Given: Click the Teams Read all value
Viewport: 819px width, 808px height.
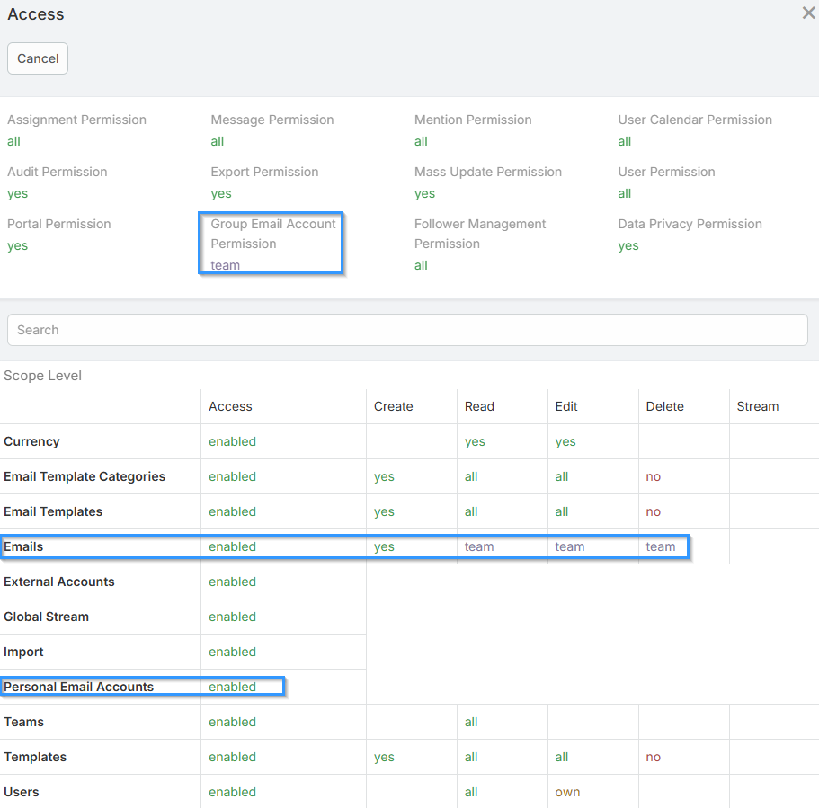Looking at the screenshot, I should (x=471, y=722).
